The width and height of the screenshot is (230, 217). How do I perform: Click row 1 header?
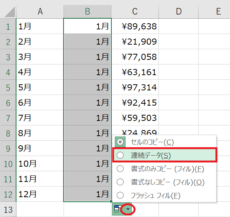8,26
